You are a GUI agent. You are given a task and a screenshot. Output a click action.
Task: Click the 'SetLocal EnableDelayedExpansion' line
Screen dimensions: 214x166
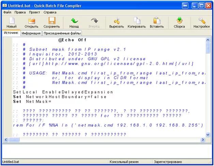(63, 92)
